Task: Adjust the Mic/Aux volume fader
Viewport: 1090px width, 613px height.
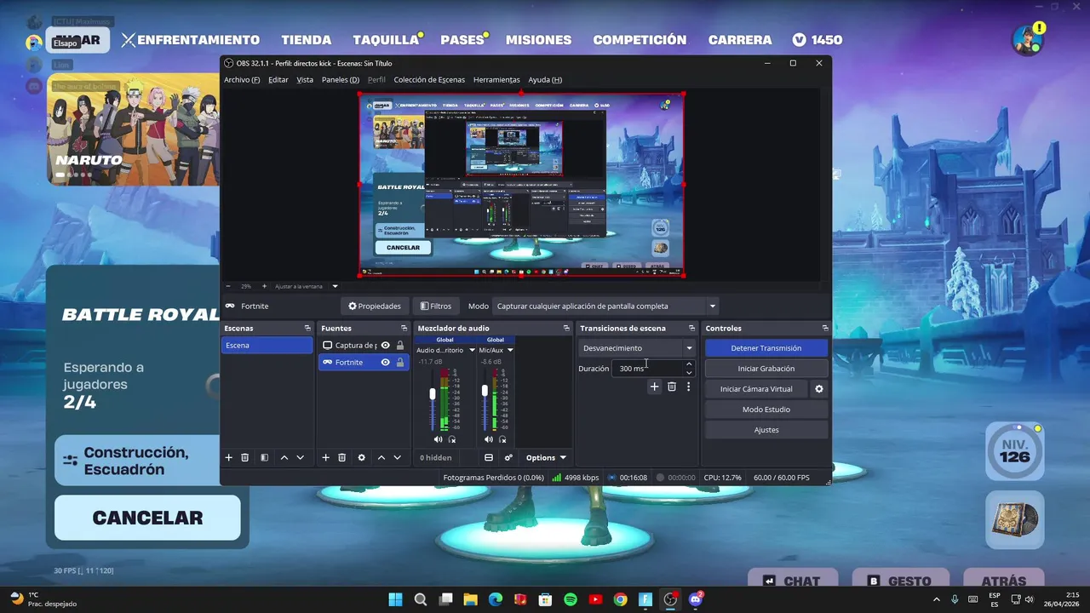Action: tap(485, 391)
